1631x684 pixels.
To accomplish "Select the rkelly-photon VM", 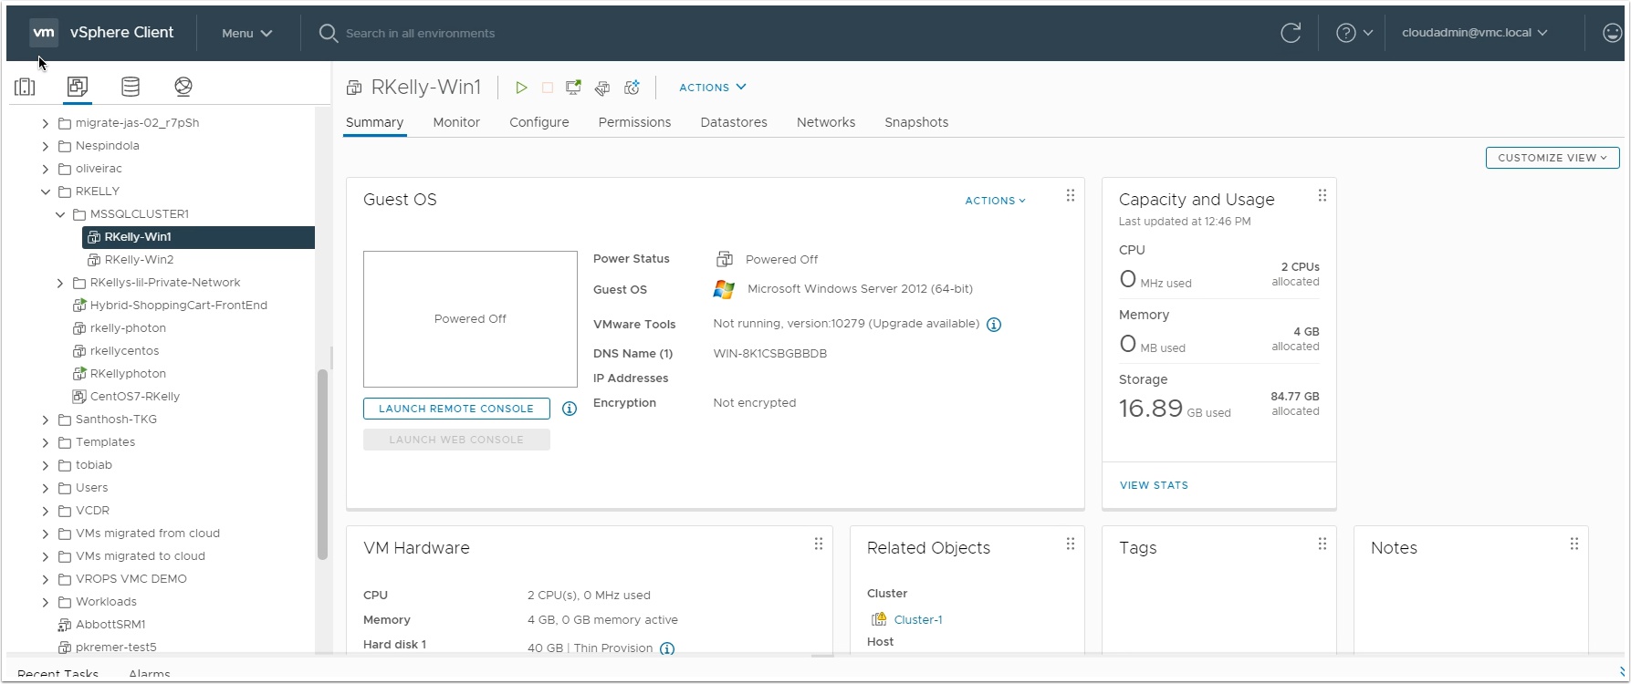I will pos(128,328).
